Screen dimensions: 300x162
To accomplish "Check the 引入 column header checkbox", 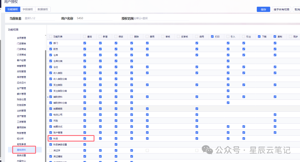I will point(228,37).
